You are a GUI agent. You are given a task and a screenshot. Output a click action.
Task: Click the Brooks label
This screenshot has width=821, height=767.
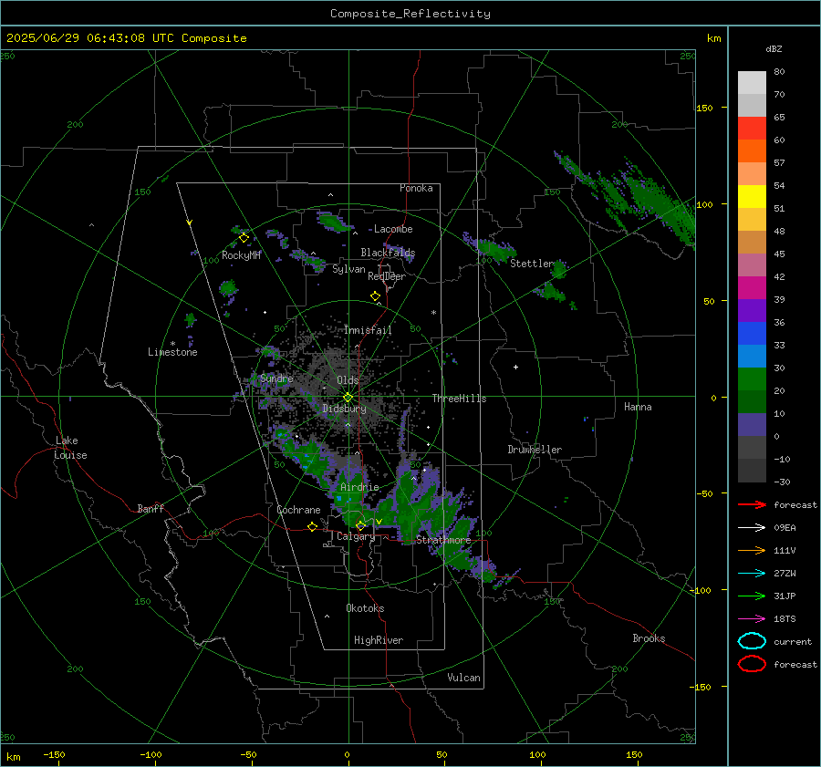649,638
